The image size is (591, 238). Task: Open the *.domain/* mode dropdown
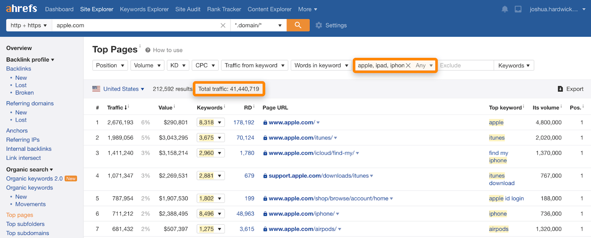pos(259,25)
